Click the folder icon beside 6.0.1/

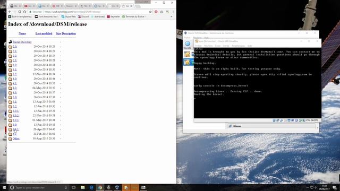(10, 111)
